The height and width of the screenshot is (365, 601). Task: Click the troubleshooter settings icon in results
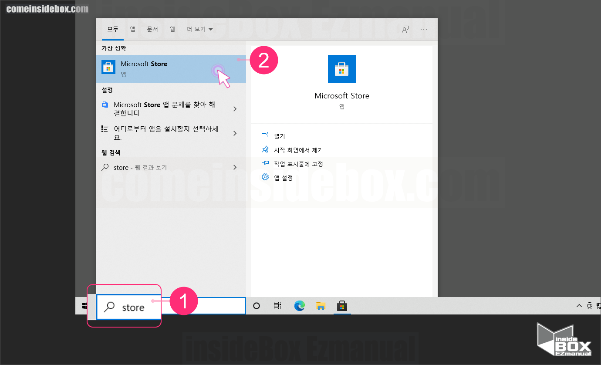click(105, 105)
